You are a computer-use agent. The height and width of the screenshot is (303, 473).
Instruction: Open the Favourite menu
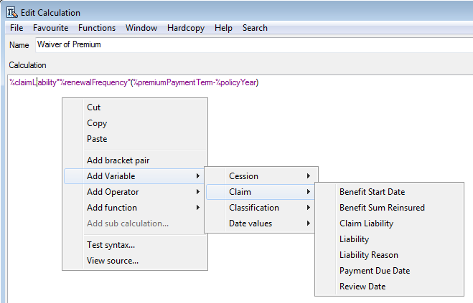pyautogui.click(x=50, y=28)
